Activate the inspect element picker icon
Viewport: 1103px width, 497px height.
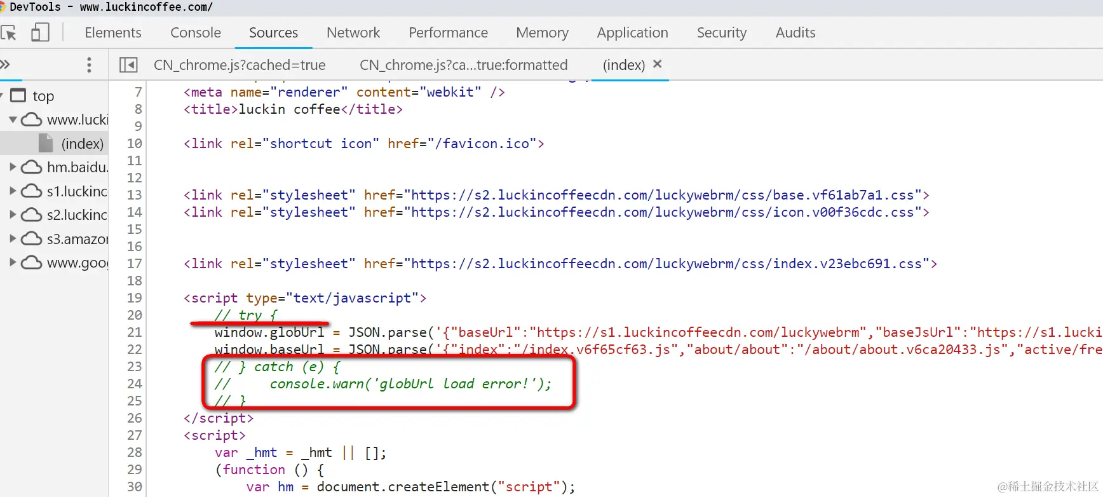coord(9,32)
